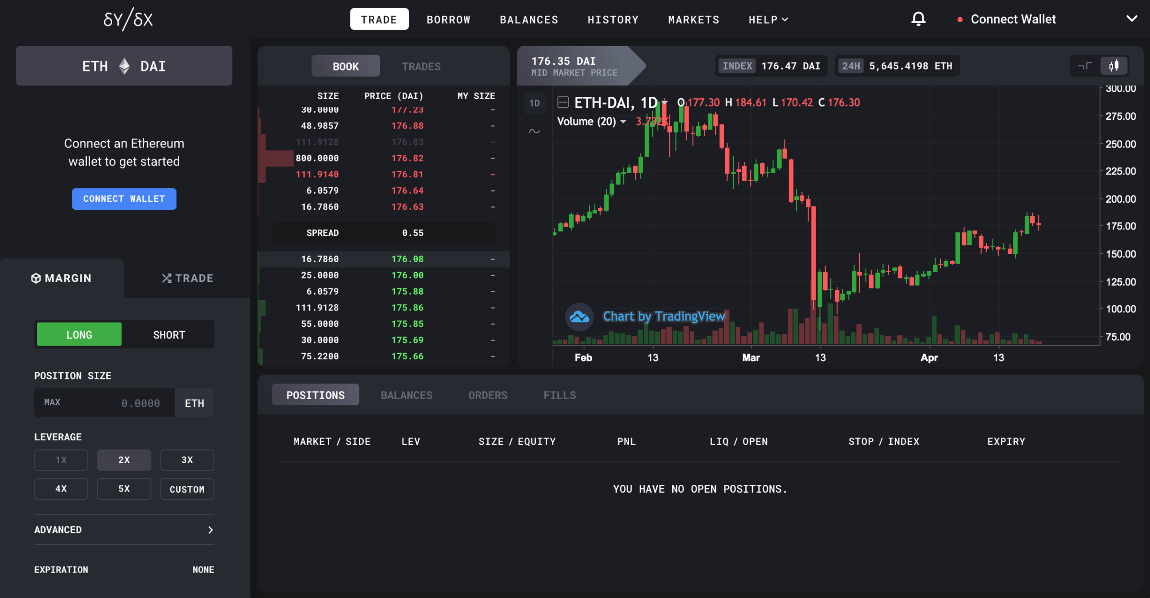Image resolution: width=1150 pixels, height=598 pixels.
Task: Click the MAX position size button
Action: tap(52, 402)
